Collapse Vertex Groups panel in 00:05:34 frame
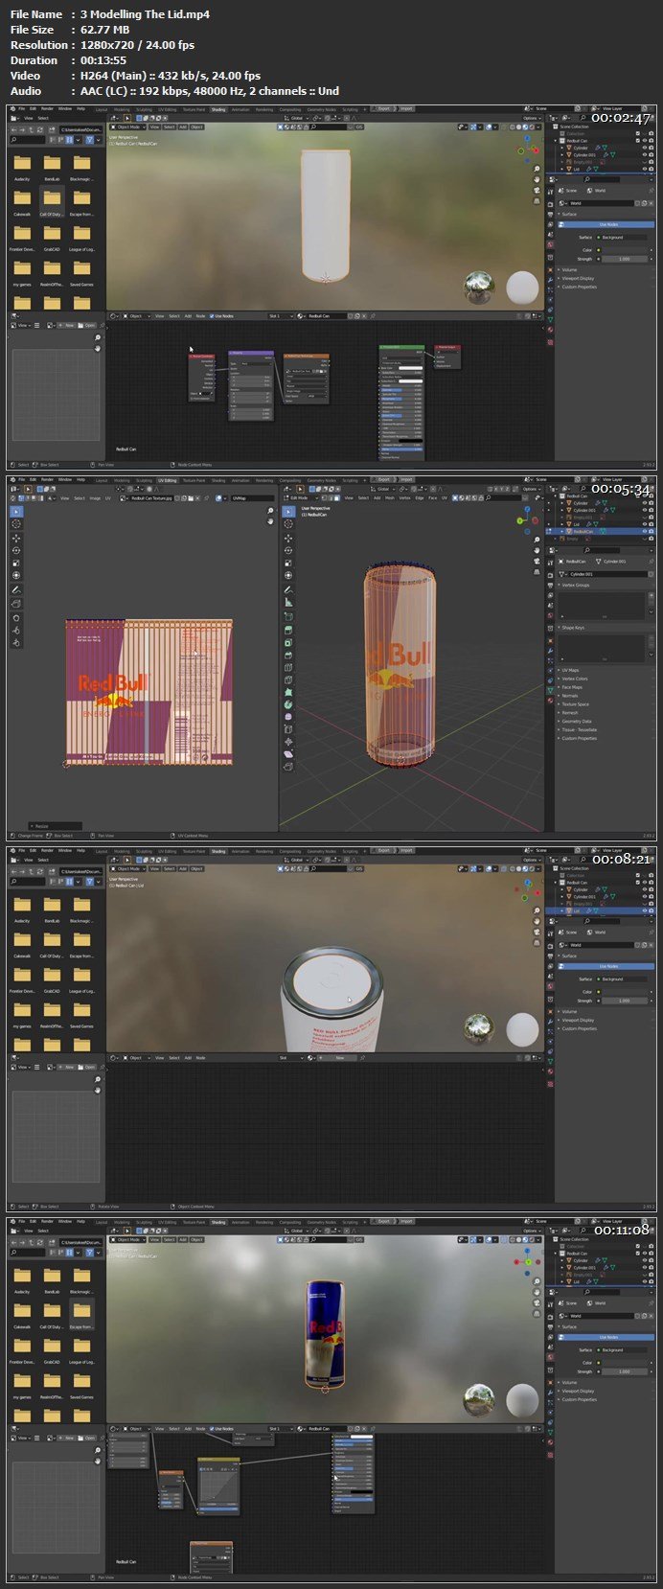663x1589 pixels. (575, 585)
